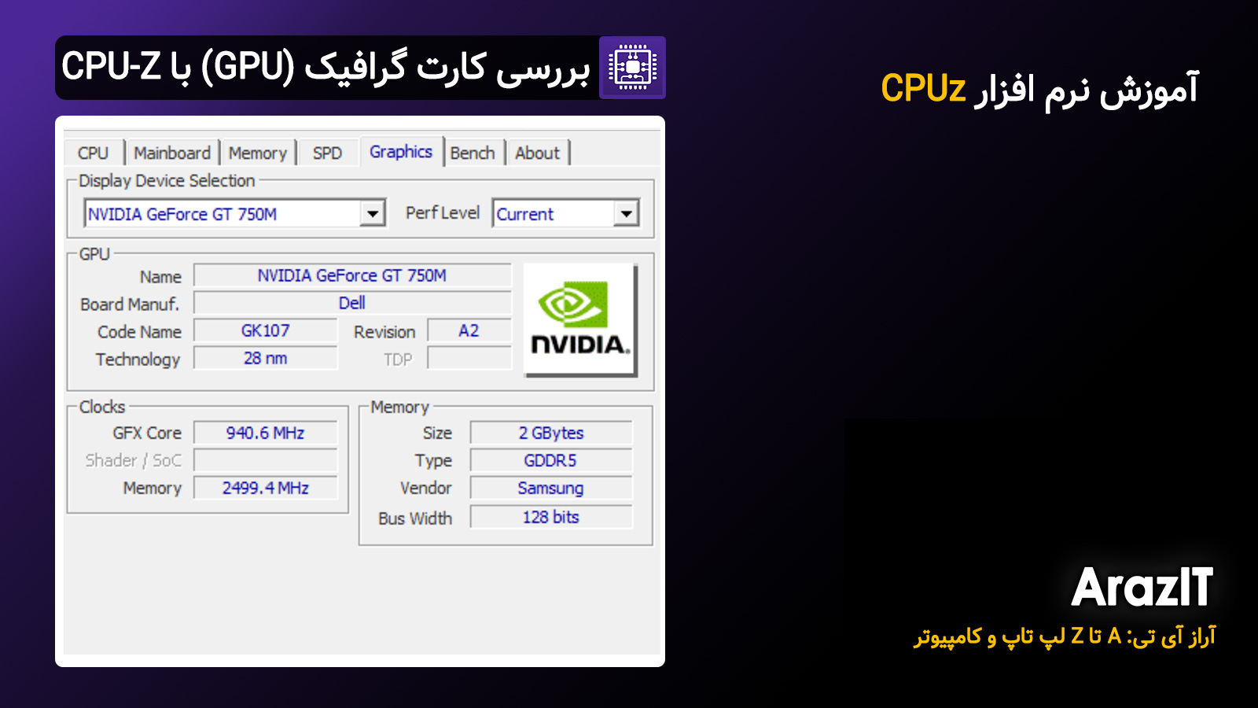Click the Graphics tab
Screen dimensions: 1258x708
(401, 151)
